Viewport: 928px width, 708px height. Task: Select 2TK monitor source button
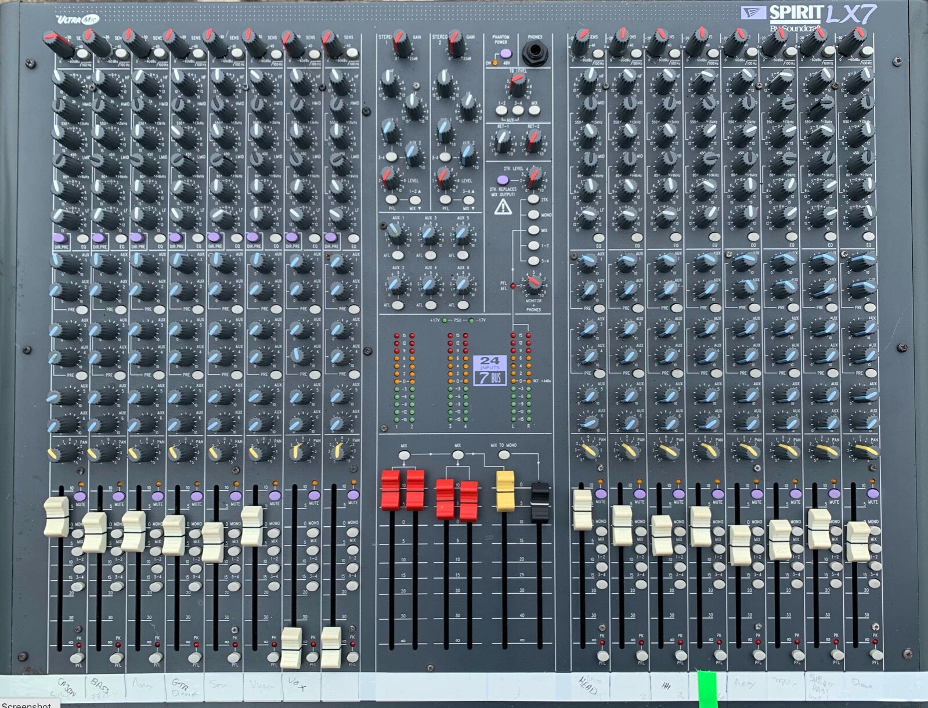[533, 199]
